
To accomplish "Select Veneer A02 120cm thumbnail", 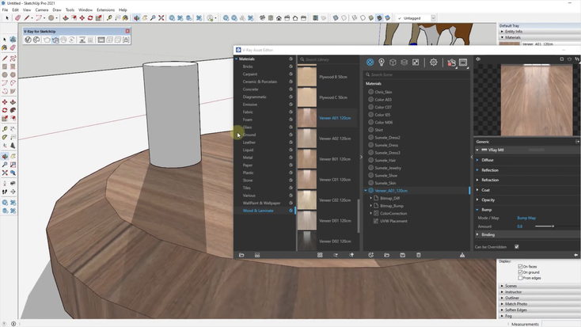I will [x=307, y=139].
